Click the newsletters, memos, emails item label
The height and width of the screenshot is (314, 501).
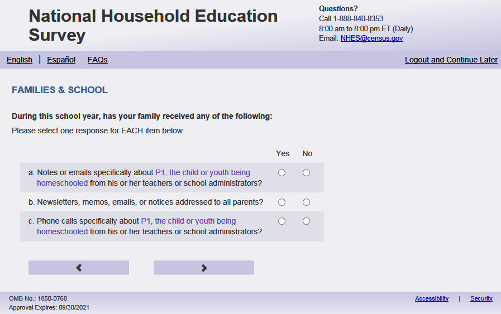[x=150, y=202]
